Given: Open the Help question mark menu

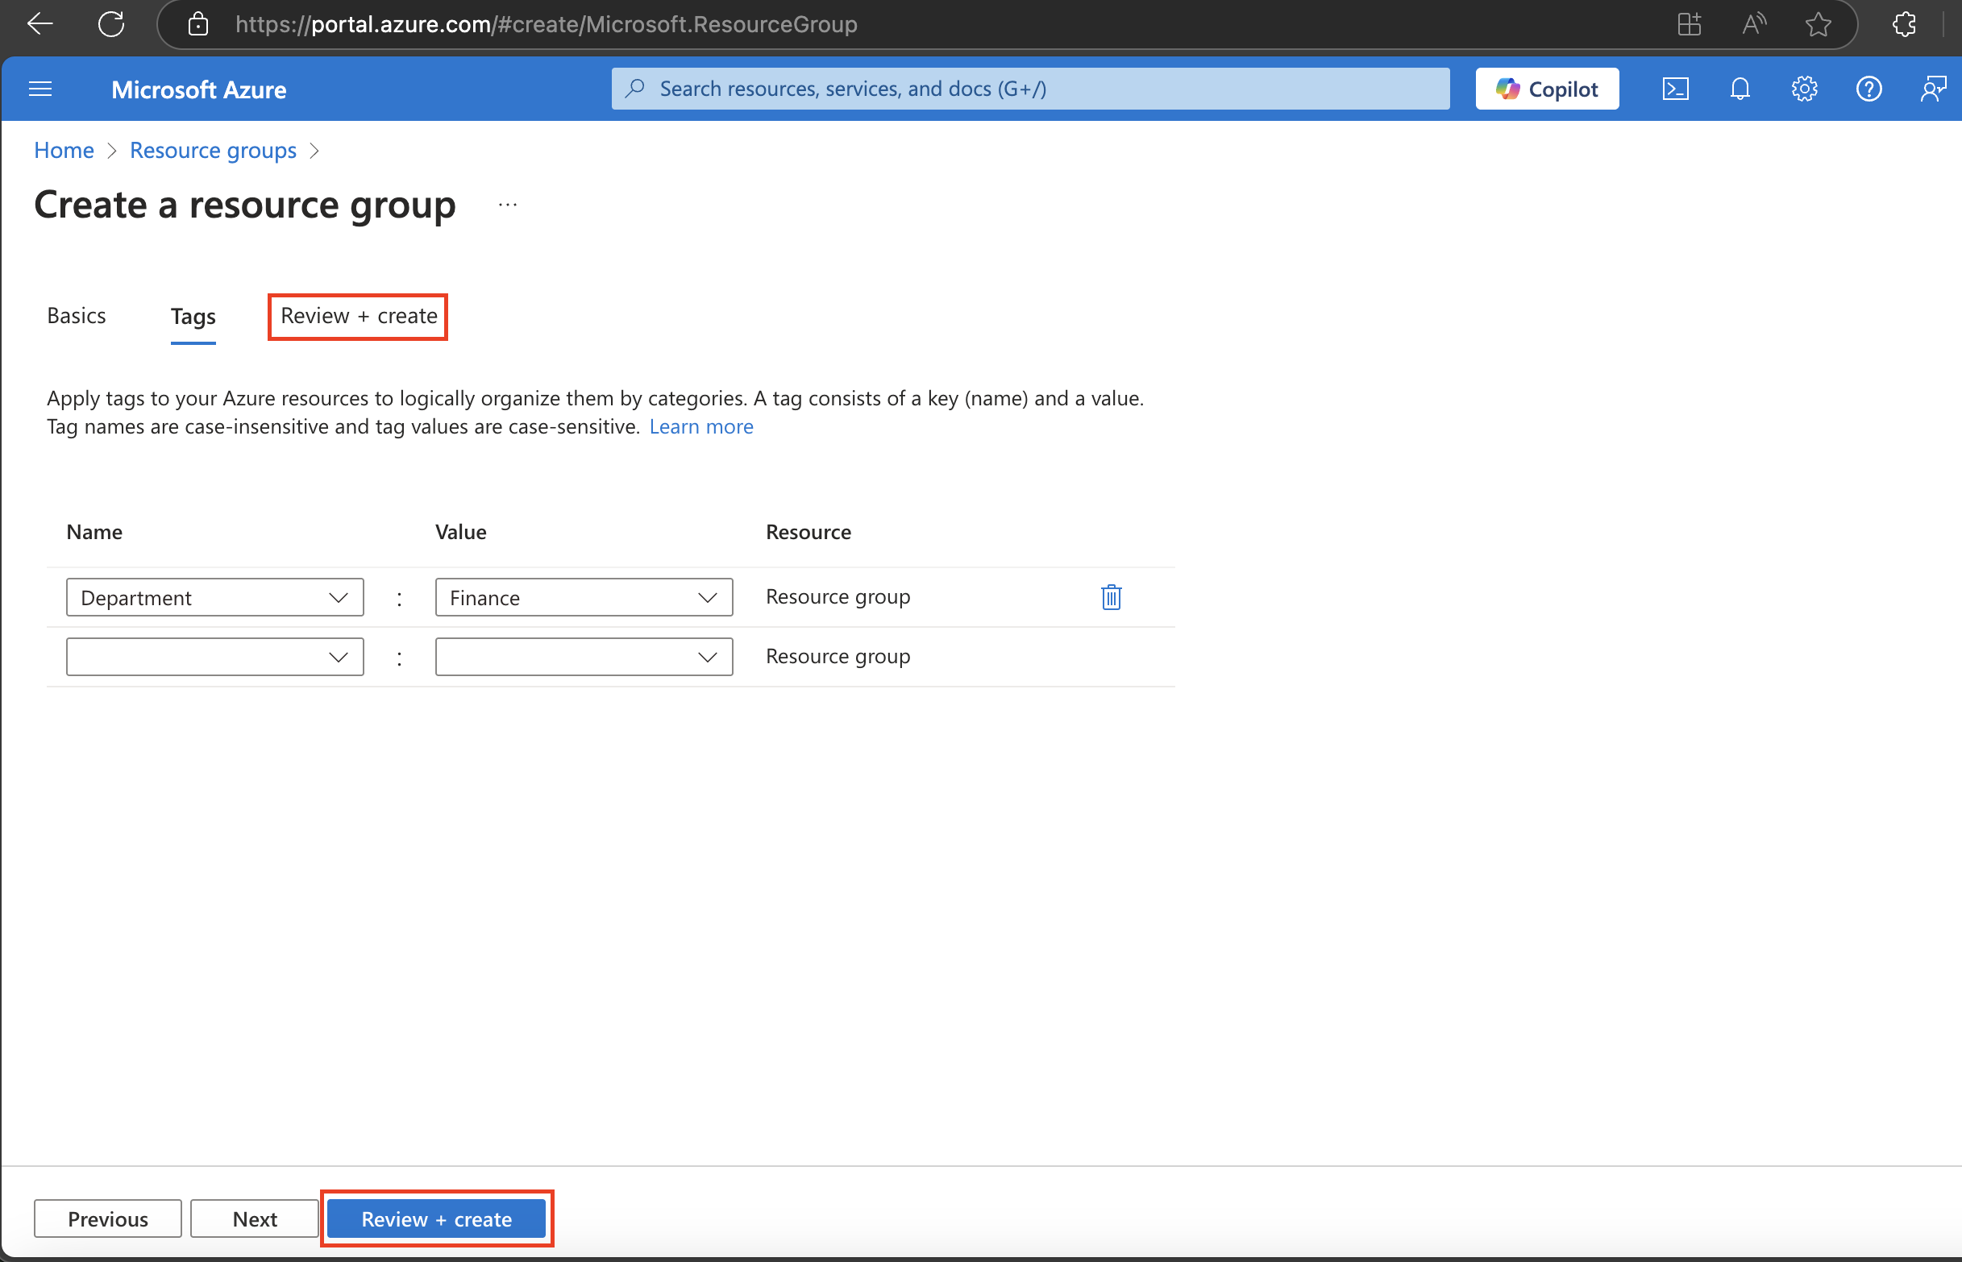Looking at the screenshot, I should click(1868, 89).
